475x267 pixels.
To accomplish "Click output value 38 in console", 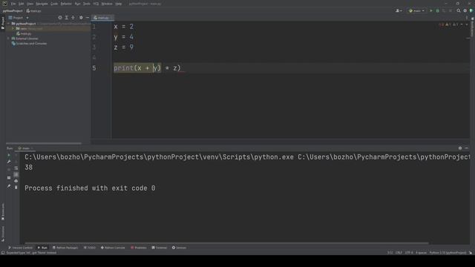I will (28, 168).
